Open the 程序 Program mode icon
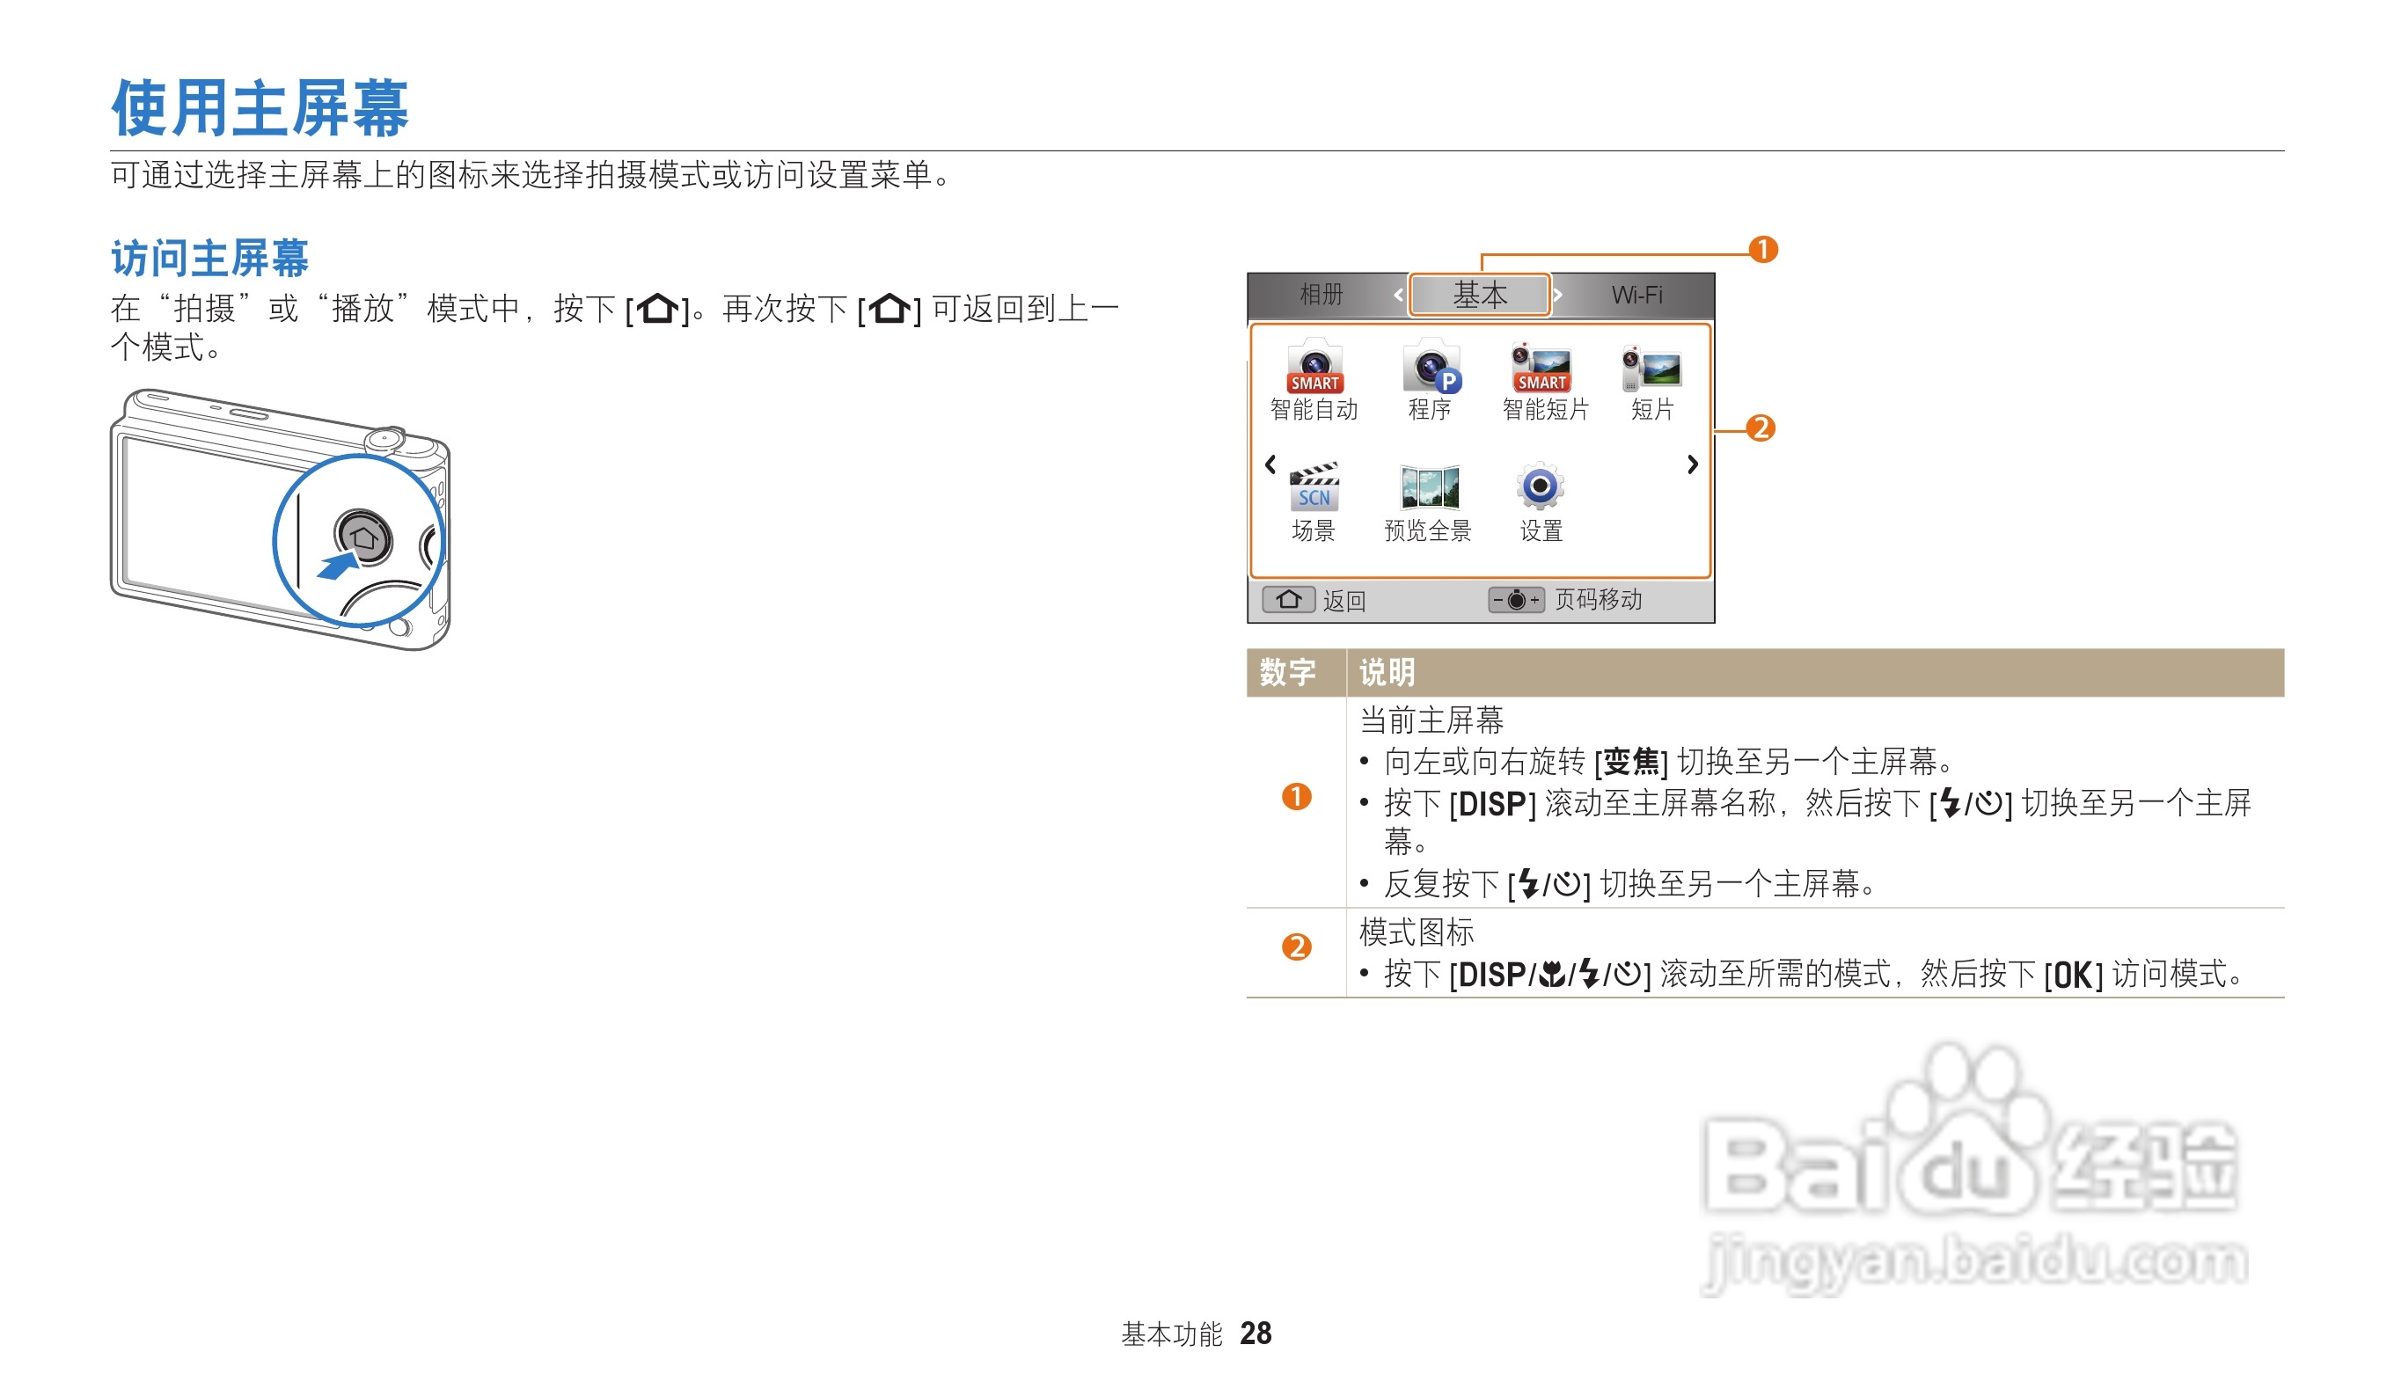The width and height of the screenshot is (2394, 1396). coord(1430,369)
